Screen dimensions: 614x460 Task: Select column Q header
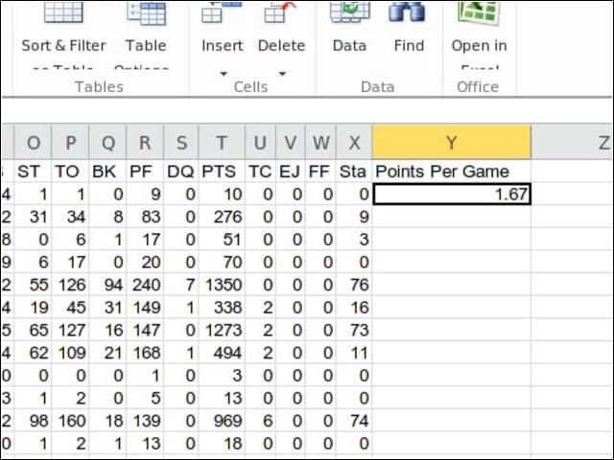tap(107, 143)
